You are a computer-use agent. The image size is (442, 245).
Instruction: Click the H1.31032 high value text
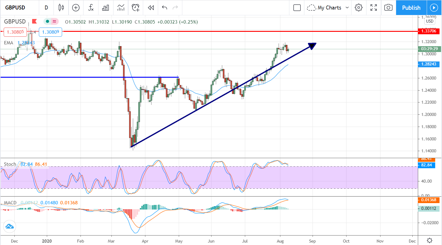(99, 22)
